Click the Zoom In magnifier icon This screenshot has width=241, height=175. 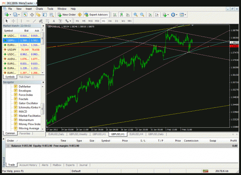pyautogui.click(x=136, y=15)
